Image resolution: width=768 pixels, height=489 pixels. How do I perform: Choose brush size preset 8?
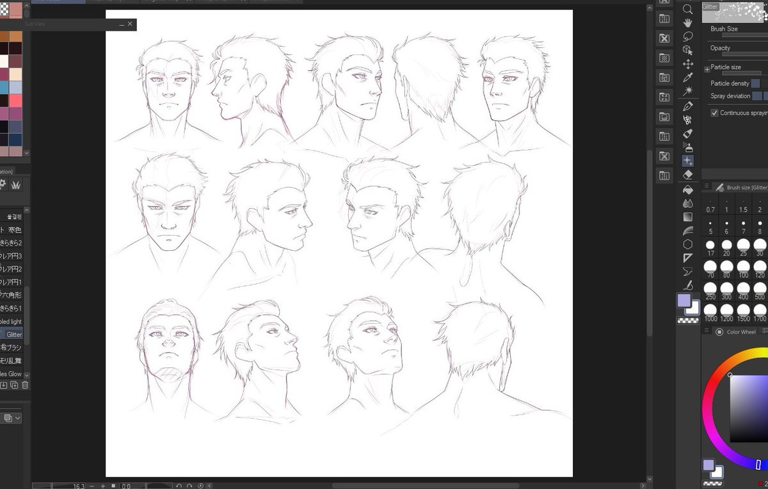(x=760, y=227)
